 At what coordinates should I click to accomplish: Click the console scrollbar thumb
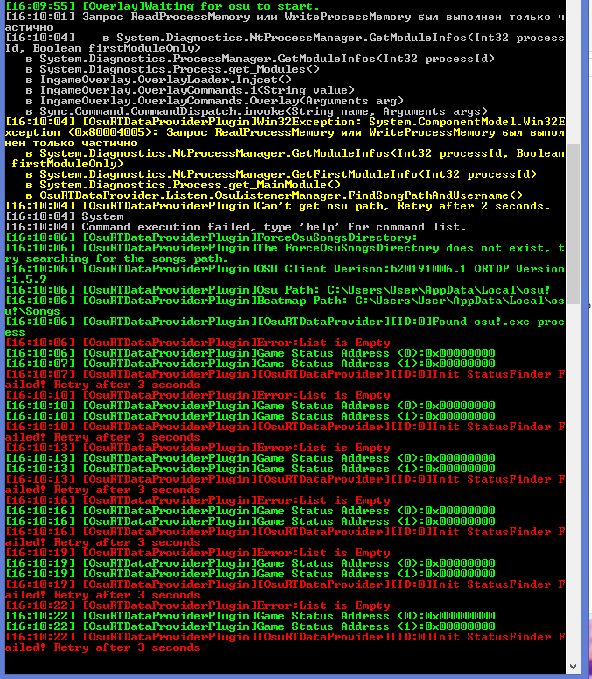pyautogui.click(x=573, y=224)
